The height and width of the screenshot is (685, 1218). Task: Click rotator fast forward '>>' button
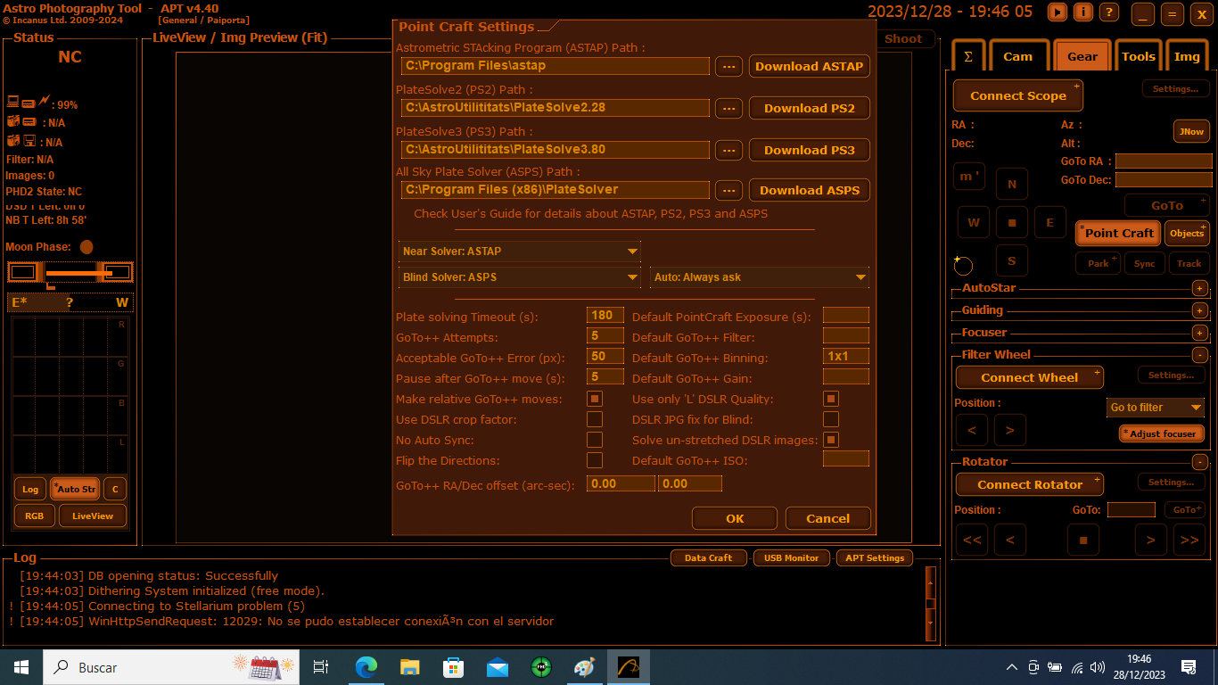1189,540
